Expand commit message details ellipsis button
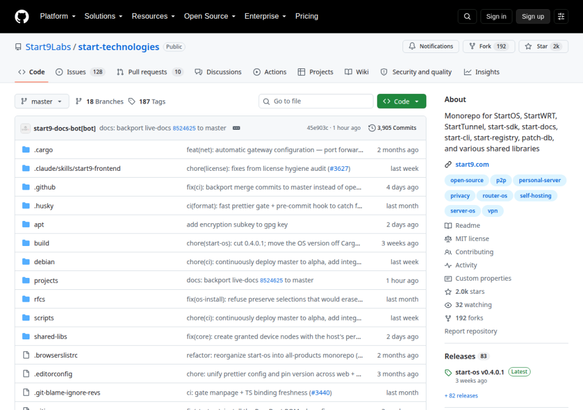Viewport: 583px width, 410px height. coord(236,128)
